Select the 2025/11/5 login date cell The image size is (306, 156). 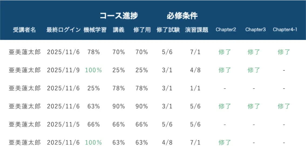(x=63, y=125)
